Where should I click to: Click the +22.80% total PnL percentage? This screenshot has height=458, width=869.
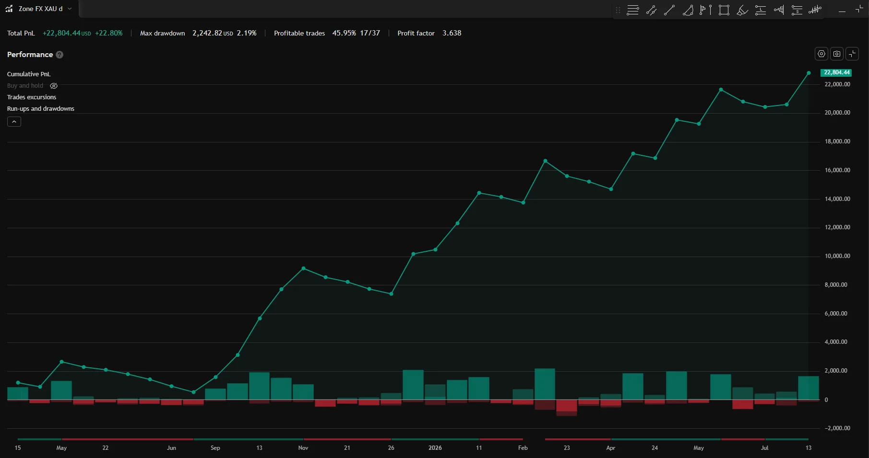coord(109,33)
